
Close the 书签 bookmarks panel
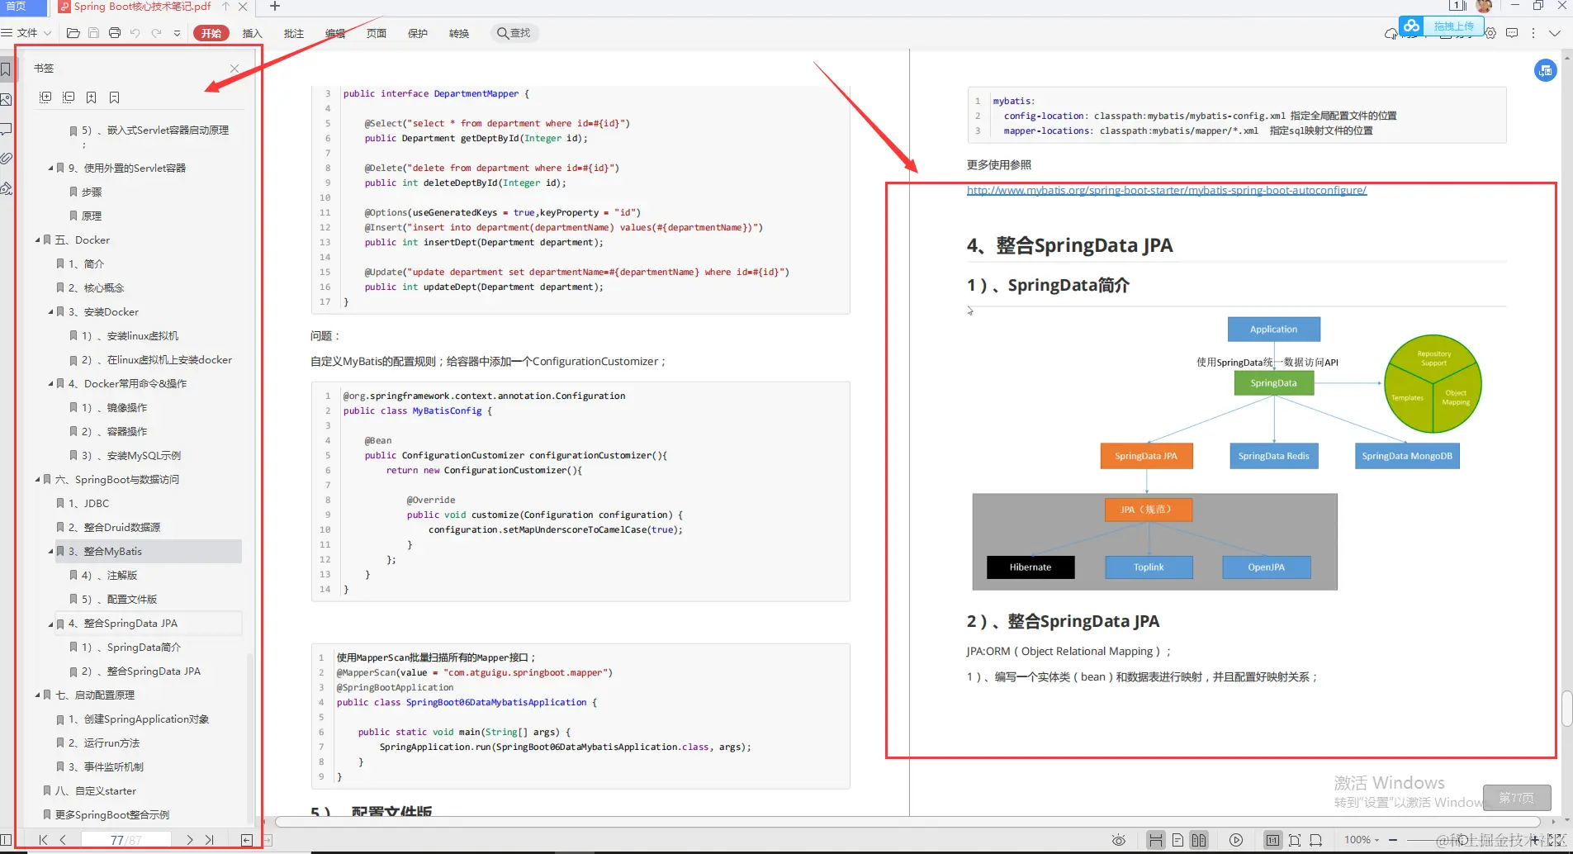tap(235, 69)
